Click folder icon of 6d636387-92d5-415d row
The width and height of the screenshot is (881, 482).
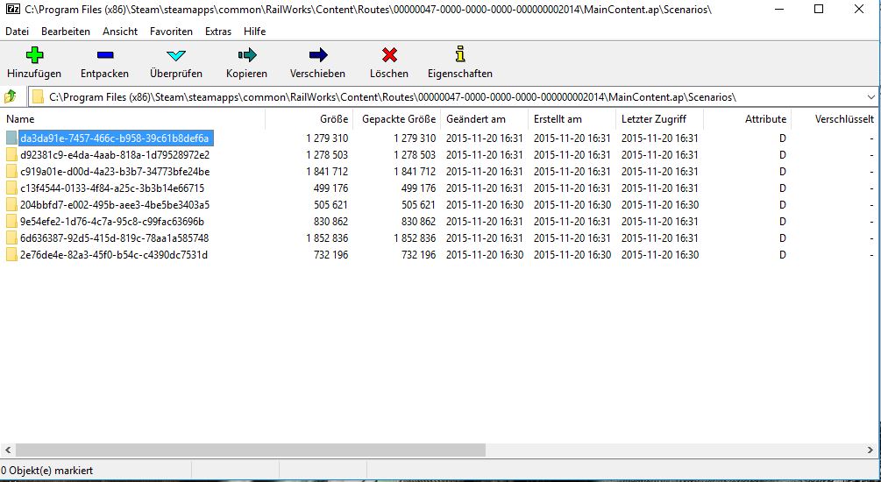11,238
